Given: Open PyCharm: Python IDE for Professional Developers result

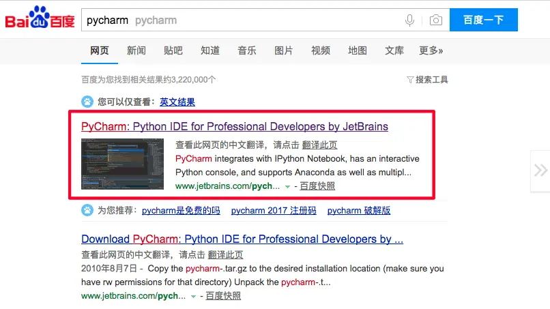Looking at the screenshot, I should click(x=235, y=126).
